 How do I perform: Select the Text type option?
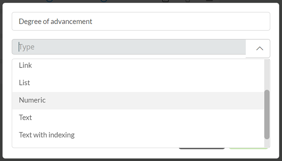coord(138,118)
